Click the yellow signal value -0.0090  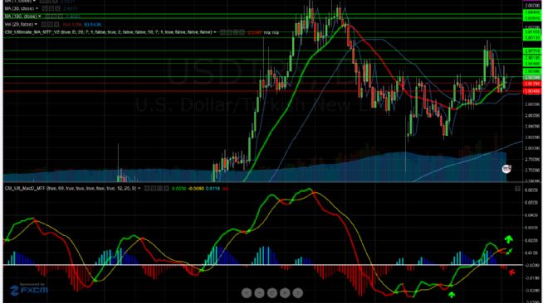(196, 189)
